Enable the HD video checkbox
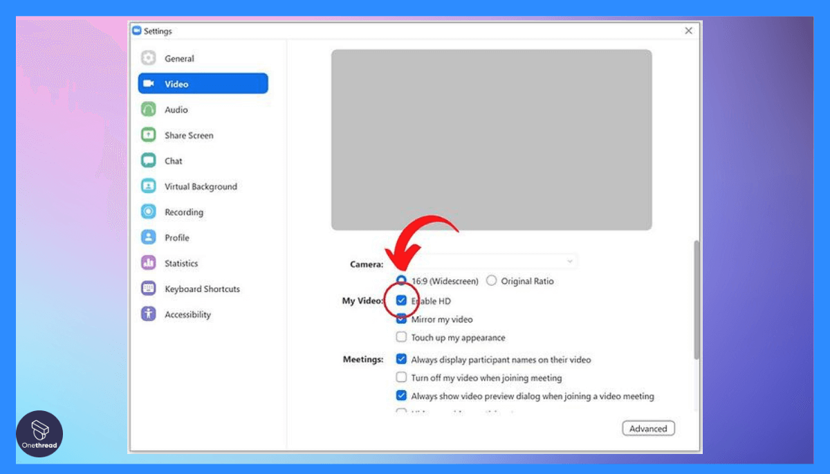Viewport: 830px width, 474px height. tap(401, 300)
